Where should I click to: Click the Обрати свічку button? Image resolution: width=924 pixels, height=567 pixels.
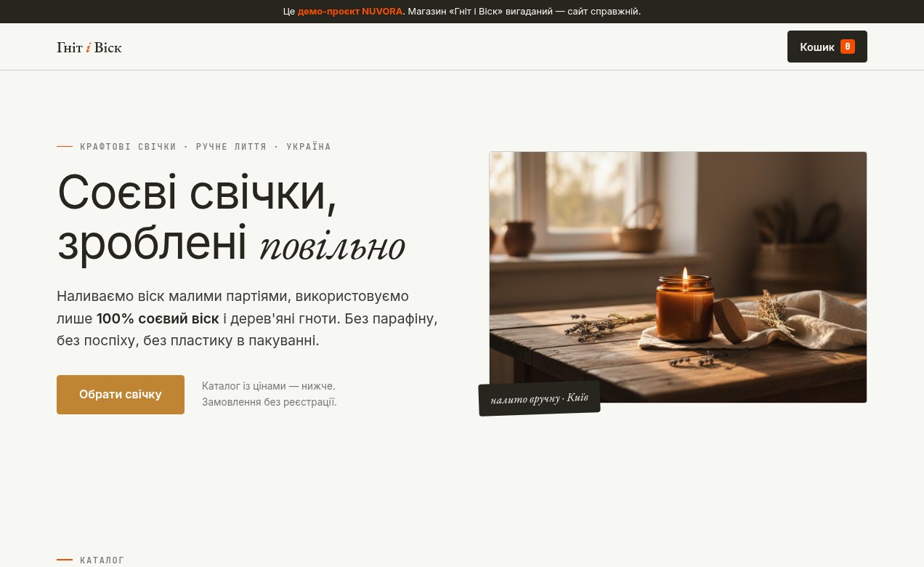click(x=121, y=395)
